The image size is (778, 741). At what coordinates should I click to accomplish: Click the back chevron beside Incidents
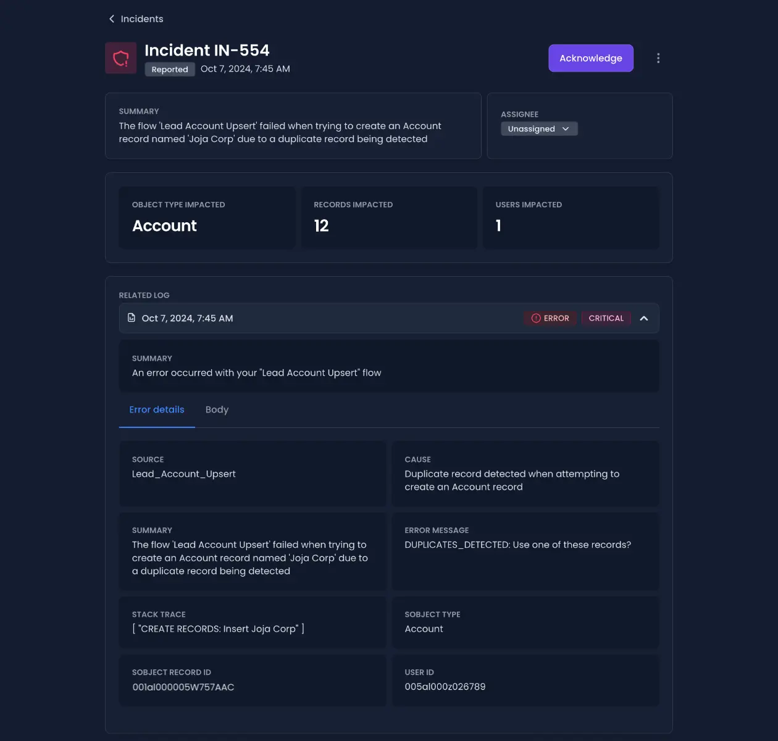(112, 19)
